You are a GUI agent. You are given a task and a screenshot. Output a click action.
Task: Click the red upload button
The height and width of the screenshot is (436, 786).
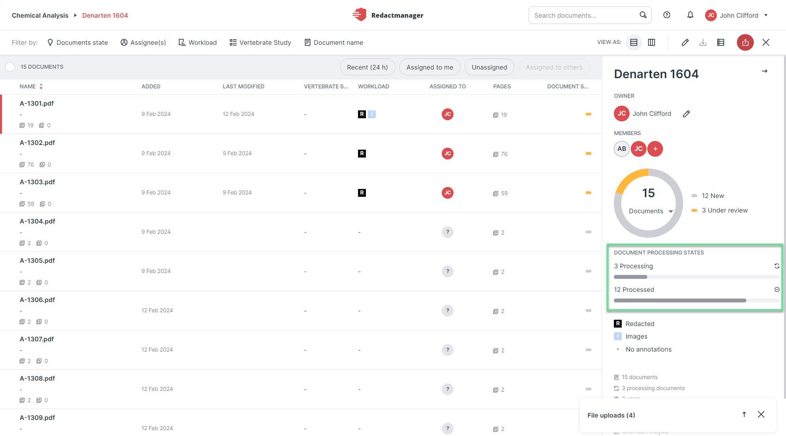point(745,42)
